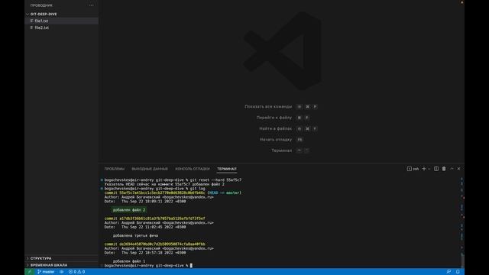Open errors and warnings count in status bar
The height and width of the screenshot is (275, 489).
point(76,272)
